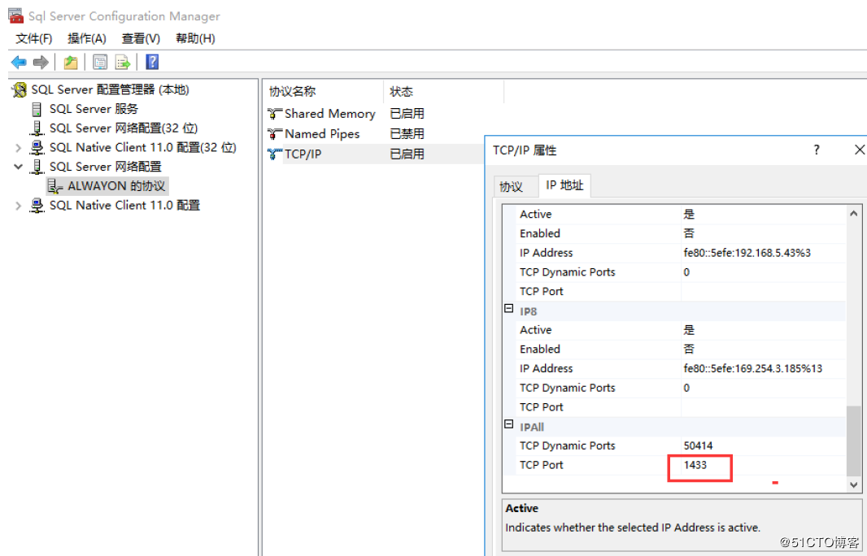Click the TCP/IP protocol icon
867x556 pixels.
275,154
